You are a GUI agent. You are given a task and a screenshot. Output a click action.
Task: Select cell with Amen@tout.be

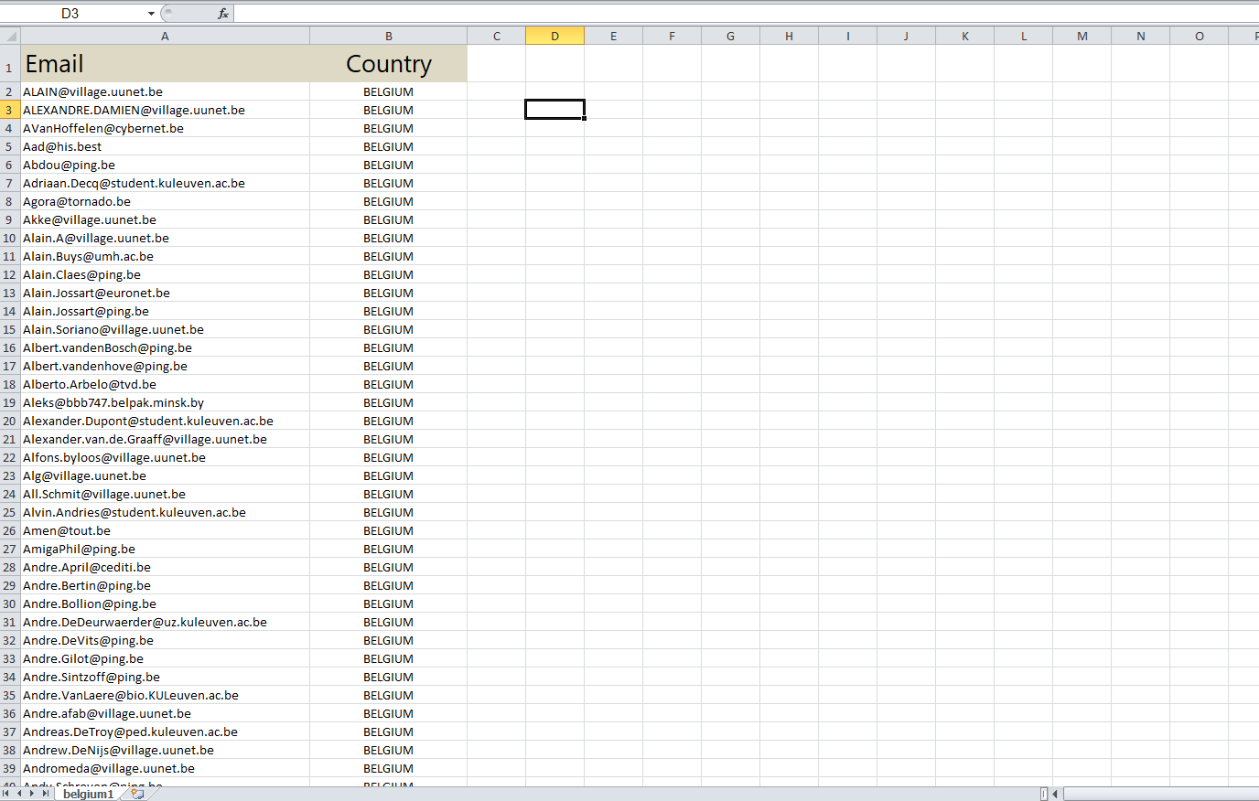pyautogui.click(x=165, y=530)
